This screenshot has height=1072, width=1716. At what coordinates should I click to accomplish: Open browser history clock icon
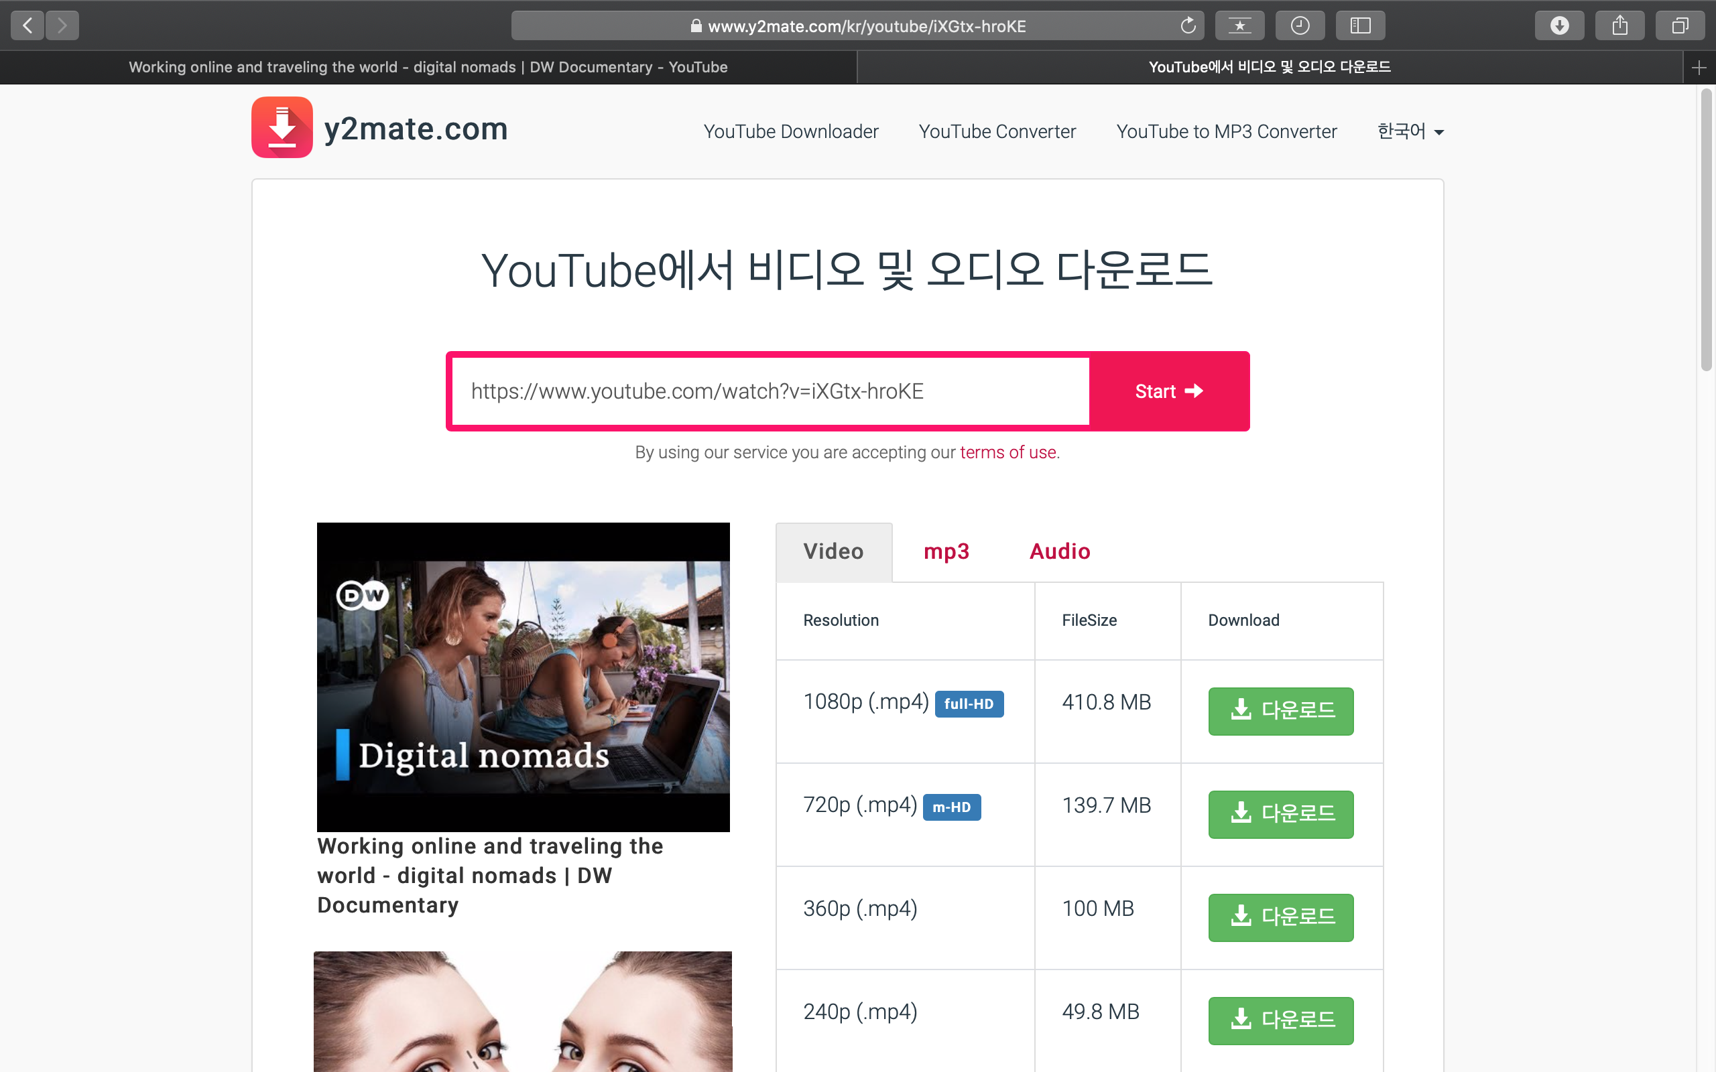click(x=1299, y=26)
